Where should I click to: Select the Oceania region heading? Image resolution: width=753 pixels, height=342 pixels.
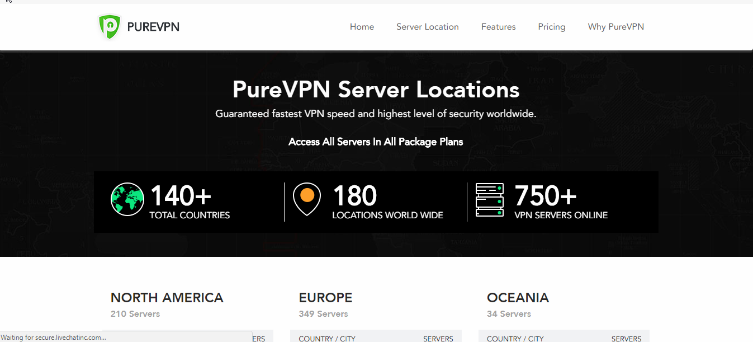(518, 298)
